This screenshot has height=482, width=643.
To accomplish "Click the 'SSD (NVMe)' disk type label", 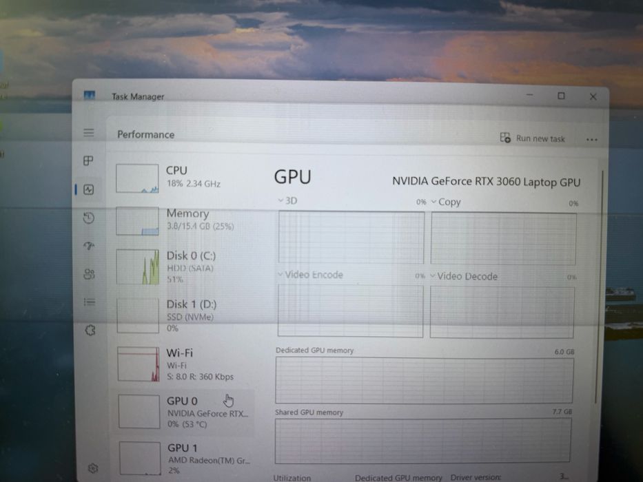I will [190, 317].
